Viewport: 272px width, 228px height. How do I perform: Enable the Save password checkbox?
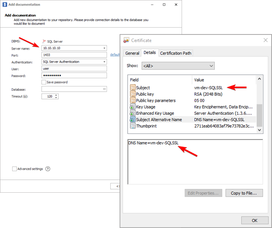(44, 82)
